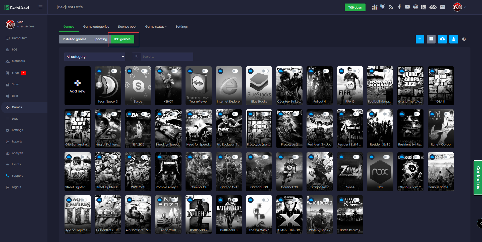Toggle the Skype game switch

click(x=144, y=71)
